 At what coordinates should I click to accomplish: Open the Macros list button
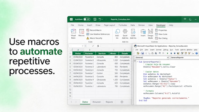coord(81,33)
